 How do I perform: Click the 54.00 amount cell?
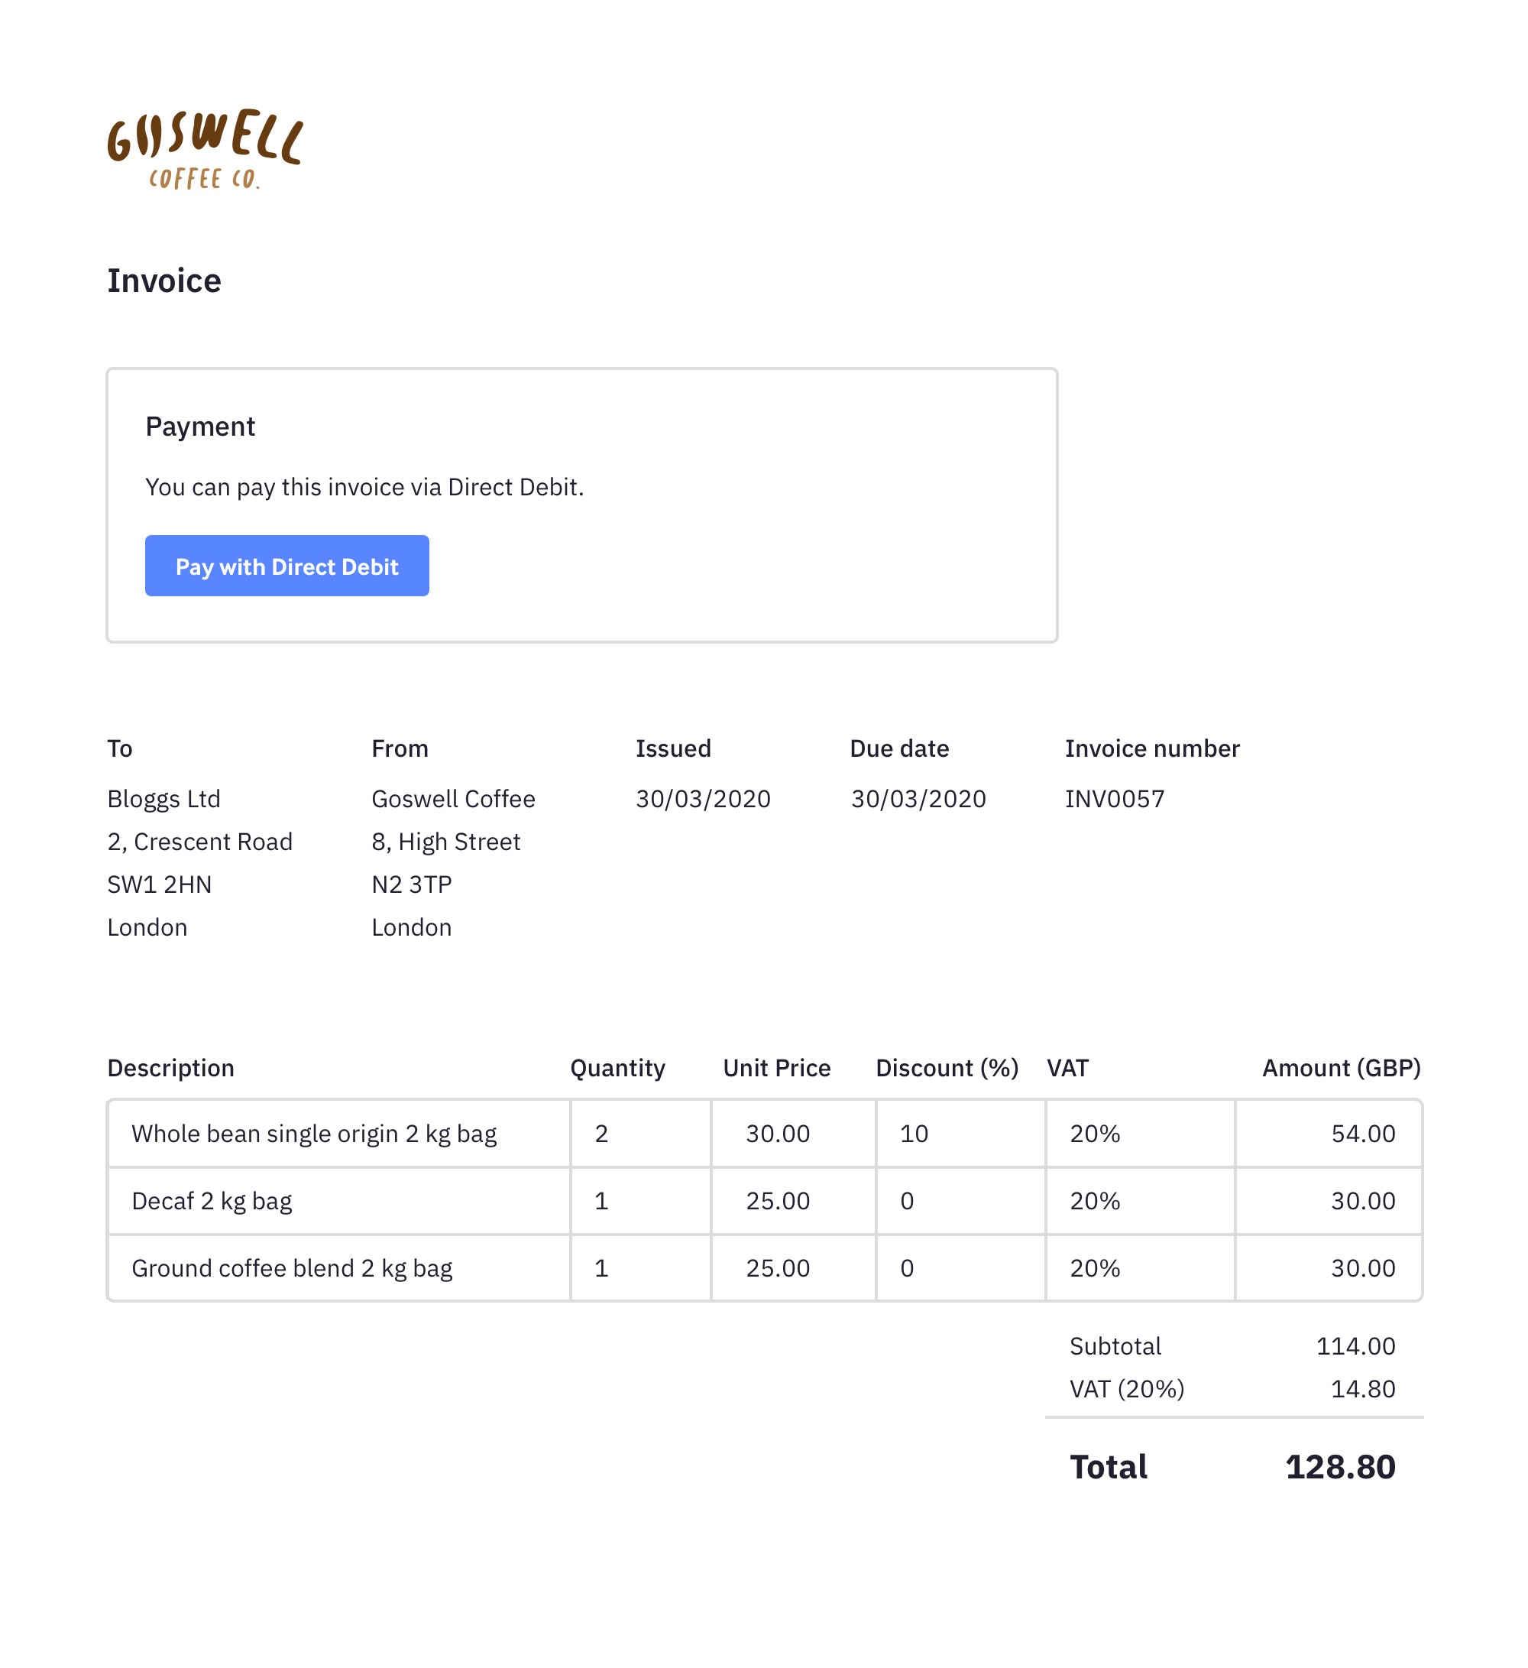[1328, 1134]
